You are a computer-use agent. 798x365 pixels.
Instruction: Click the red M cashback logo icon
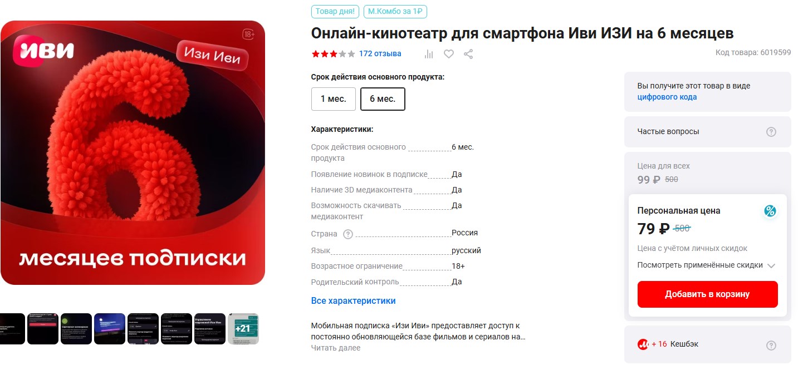[643, 344]
